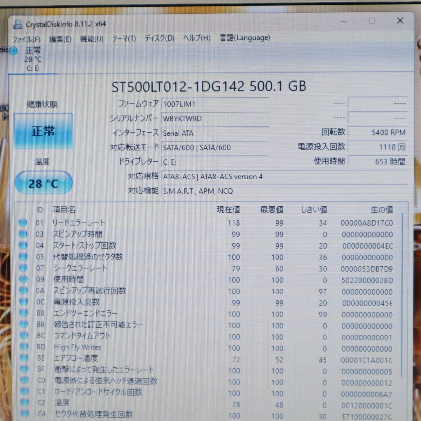Click the status icon for ID 03 row
Screen dimensions: 421x421
coord(23,234)
